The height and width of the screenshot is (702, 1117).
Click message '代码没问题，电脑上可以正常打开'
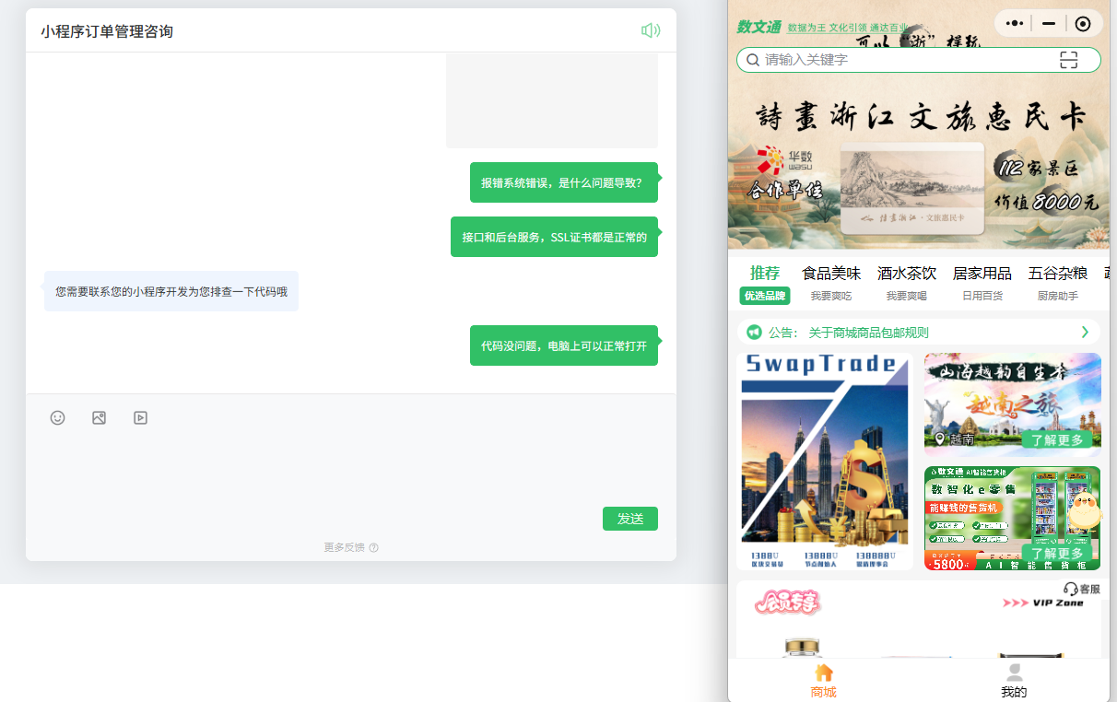click(564, 345)
